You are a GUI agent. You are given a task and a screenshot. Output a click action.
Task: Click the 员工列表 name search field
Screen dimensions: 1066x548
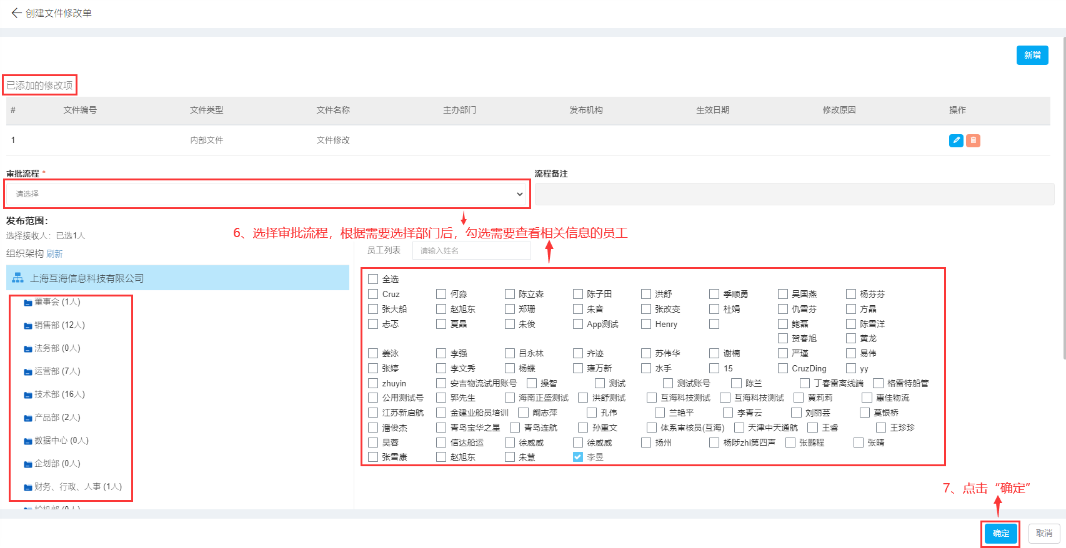(x=471, y=251)
